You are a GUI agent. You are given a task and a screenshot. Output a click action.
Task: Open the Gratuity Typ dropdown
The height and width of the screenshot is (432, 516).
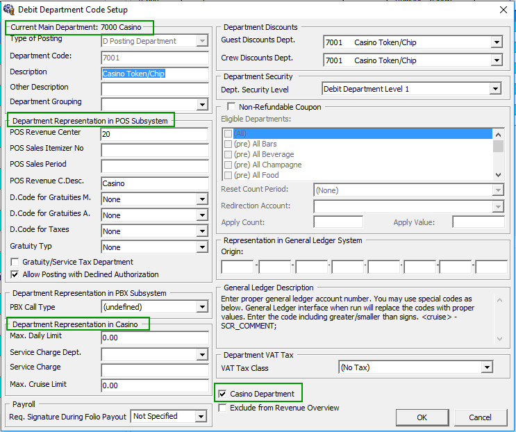coord(202,247)
